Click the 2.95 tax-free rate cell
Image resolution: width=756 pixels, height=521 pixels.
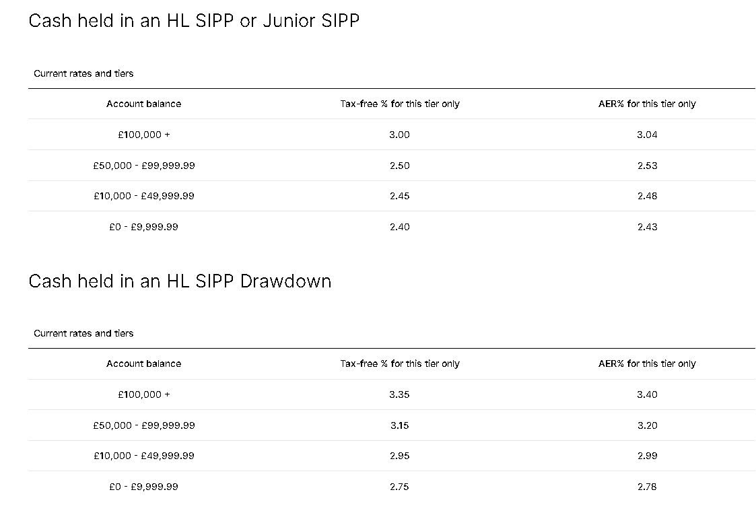pos(399,456)
